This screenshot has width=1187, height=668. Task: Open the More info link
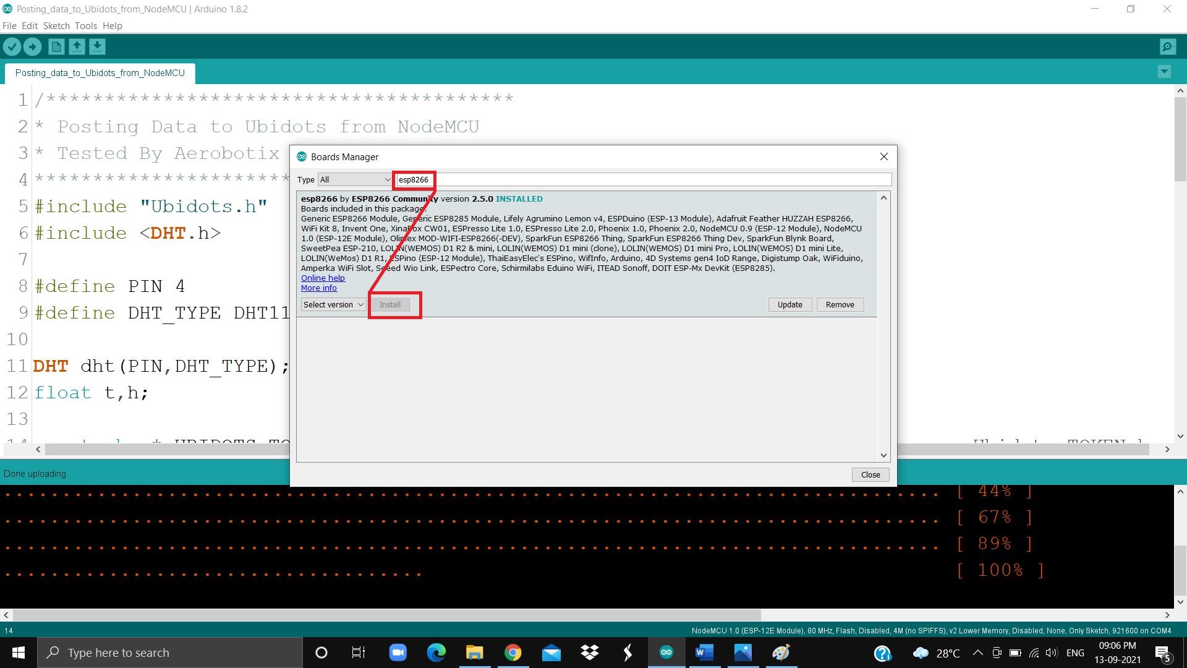pyautogui.click(x=319, y=288)
